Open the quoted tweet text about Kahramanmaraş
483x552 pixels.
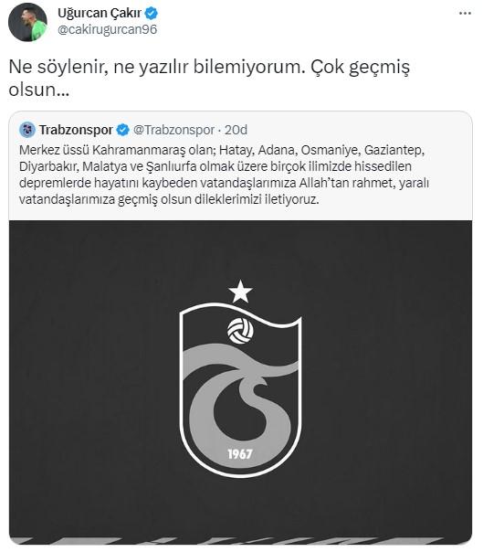224,175
